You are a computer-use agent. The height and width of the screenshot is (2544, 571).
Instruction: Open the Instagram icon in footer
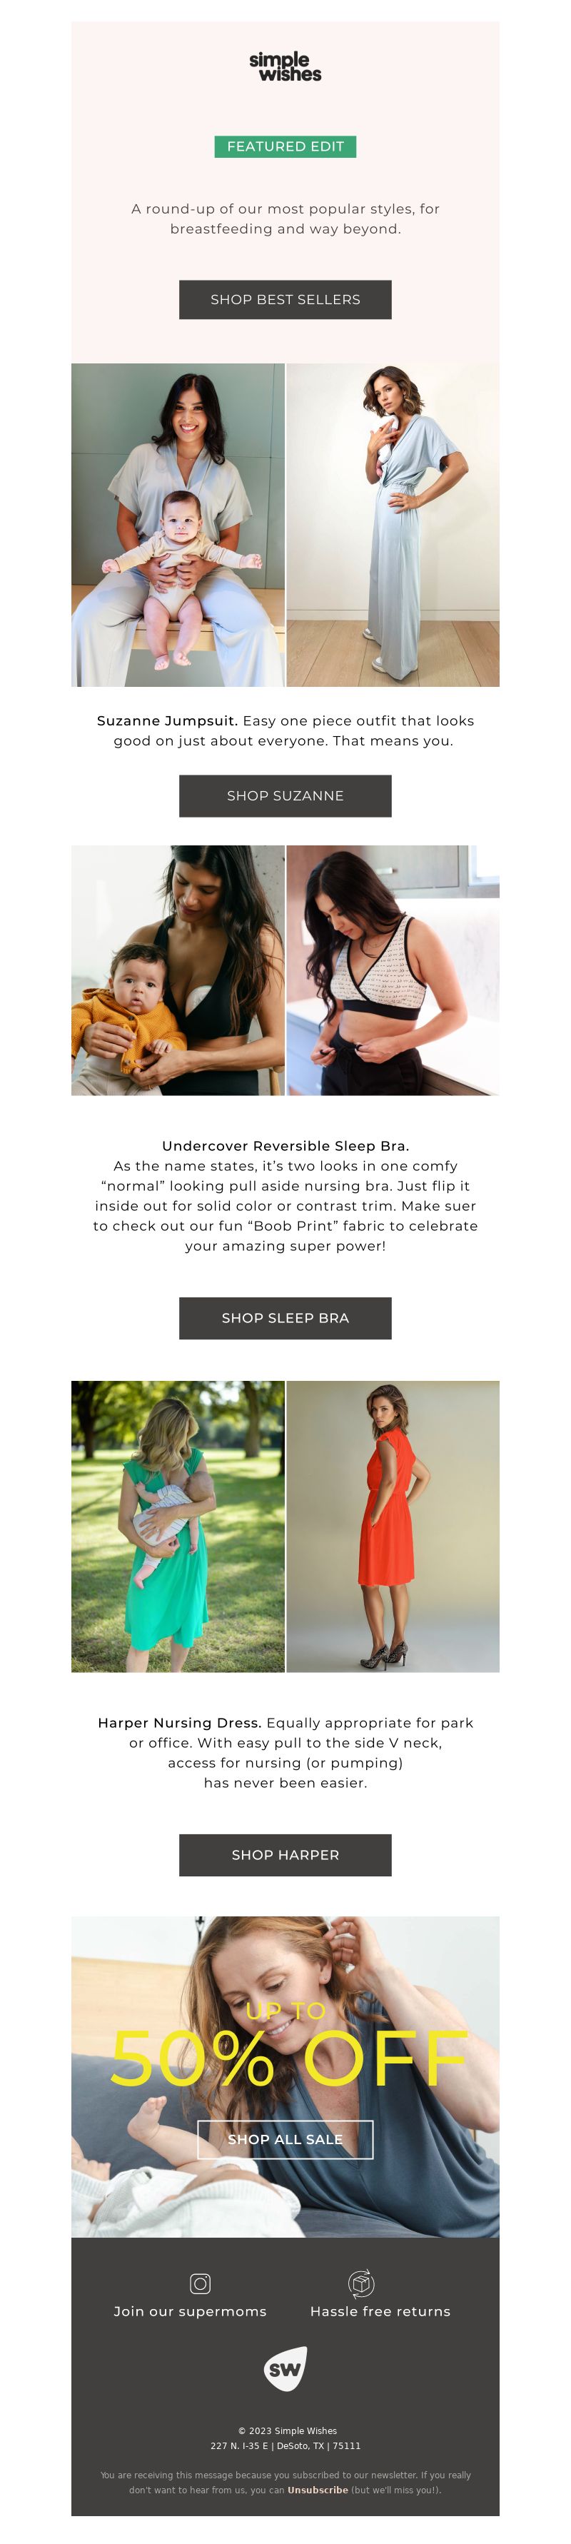[200, 2283]
